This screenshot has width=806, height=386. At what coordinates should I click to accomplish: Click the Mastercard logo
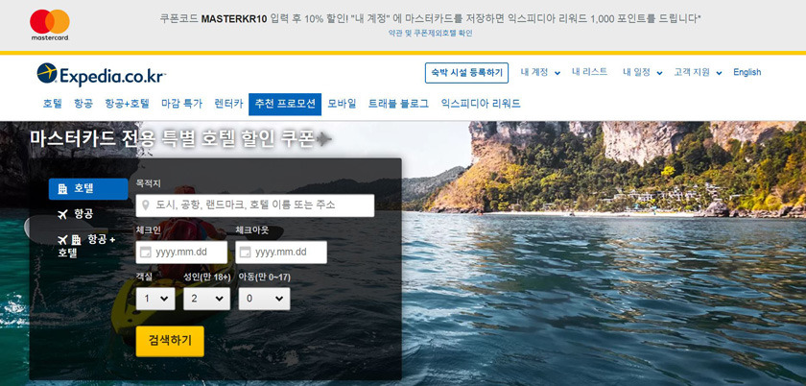49,24
